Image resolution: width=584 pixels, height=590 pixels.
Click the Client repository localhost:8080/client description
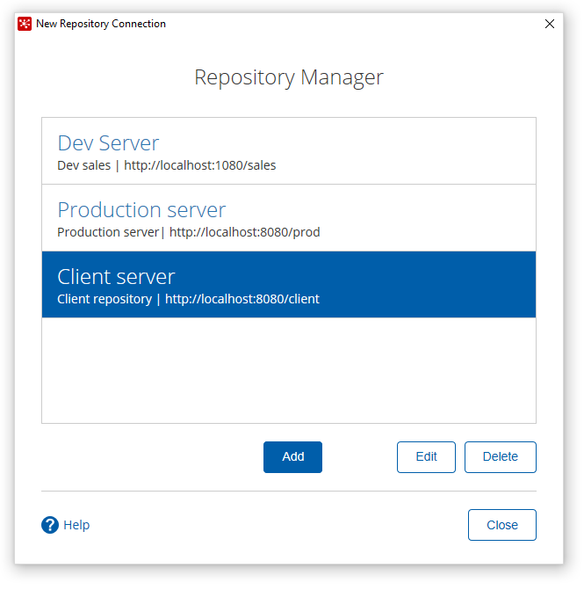click(188, 299)
